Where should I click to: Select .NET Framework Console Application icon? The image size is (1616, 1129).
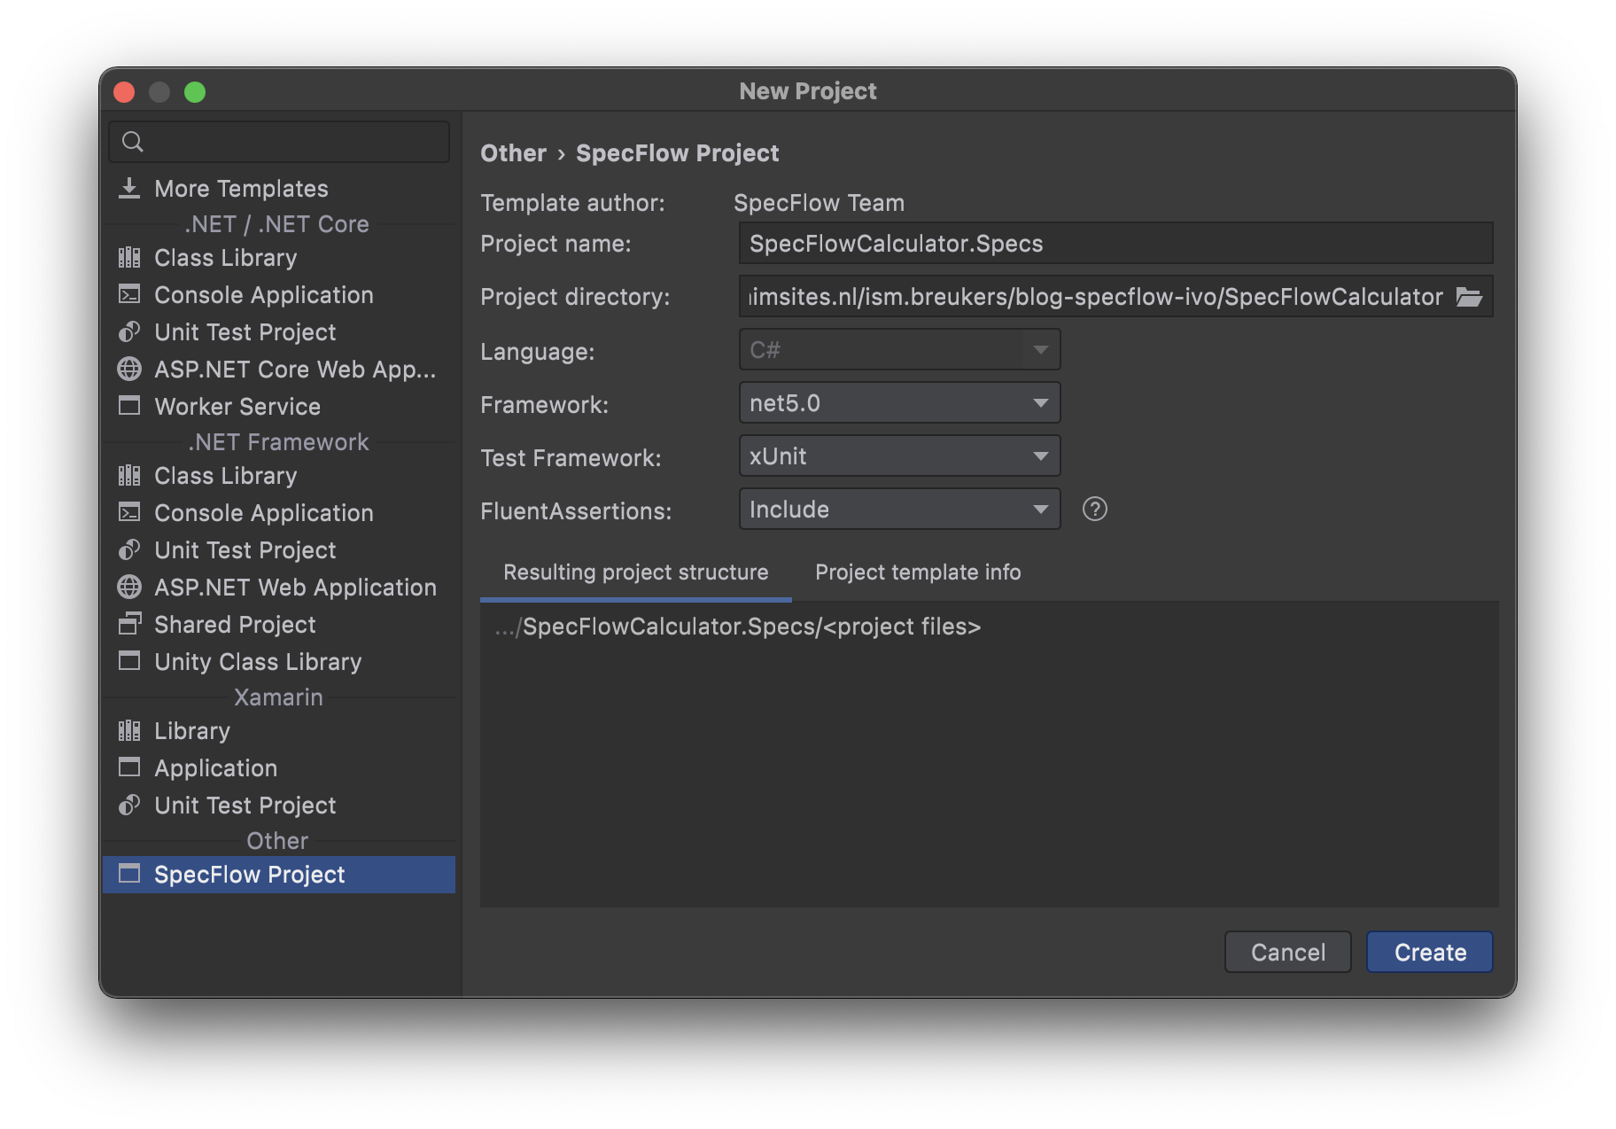tap(129, 512)
